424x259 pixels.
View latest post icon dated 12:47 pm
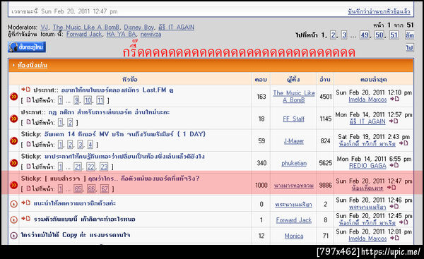[391, 188]
